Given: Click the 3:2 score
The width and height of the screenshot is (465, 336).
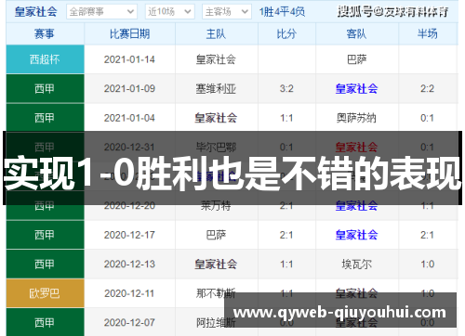Looking at the screenshot, I should [286, 88].
